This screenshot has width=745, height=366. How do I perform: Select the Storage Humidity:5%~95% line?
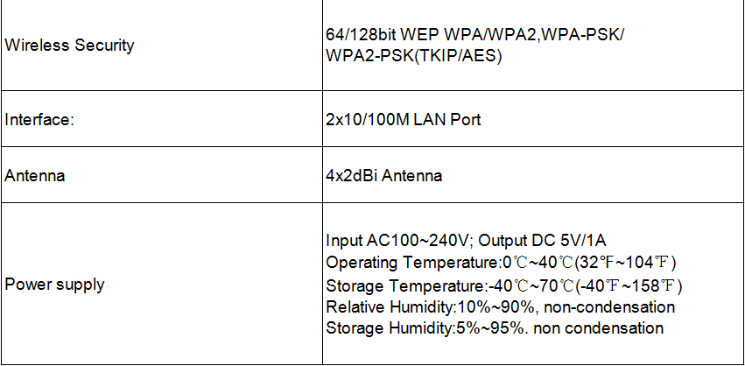click(494, 328)
